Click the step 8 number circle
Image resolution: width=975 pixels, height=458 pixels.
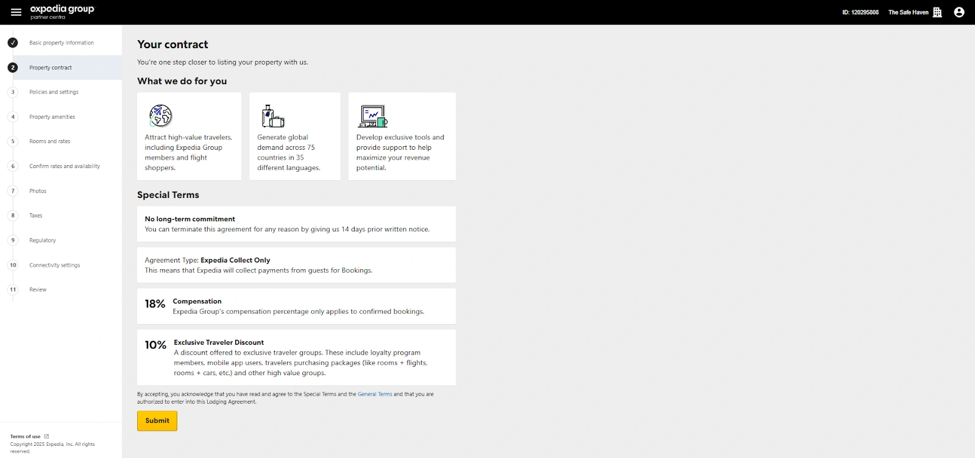tap(13, 216)
